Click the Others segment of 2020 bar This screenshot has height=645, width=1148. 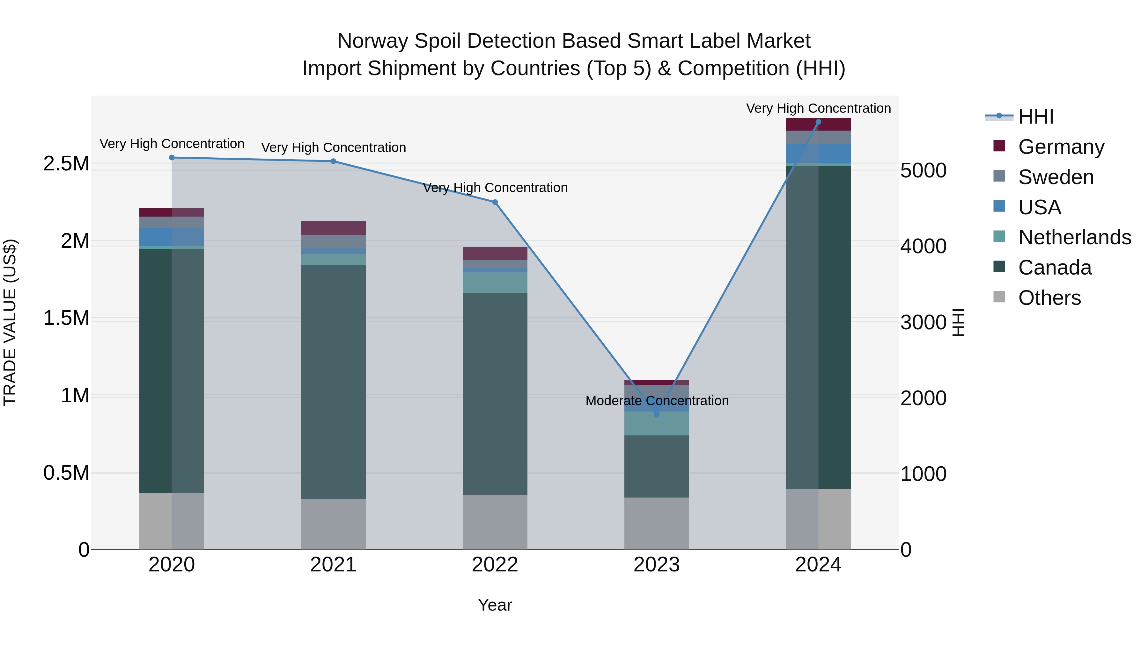tap(172, 521)
